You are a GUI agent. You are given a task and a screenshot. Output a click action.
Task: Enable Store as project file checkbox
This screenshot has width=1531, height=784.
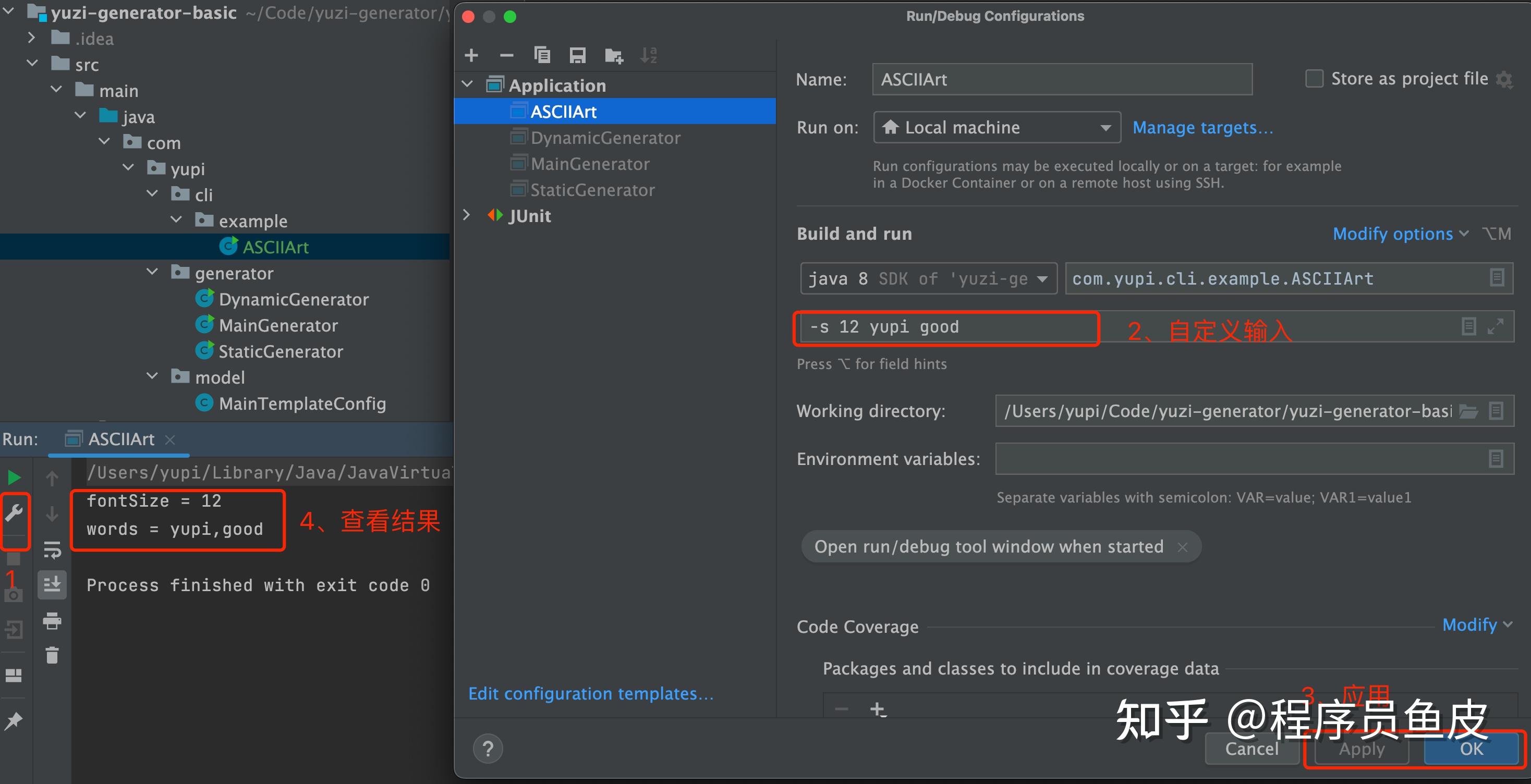click(x=1314, y=78)
